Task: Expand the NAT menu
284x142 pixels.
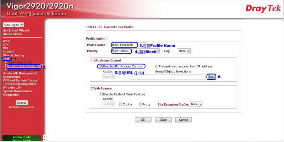Action: tap(5, 48)
